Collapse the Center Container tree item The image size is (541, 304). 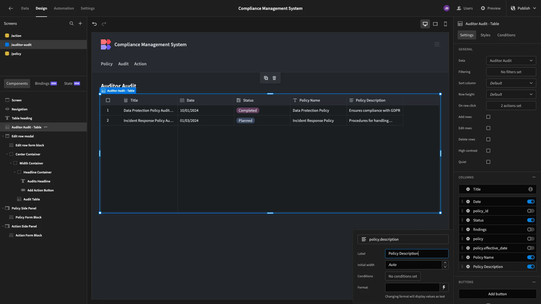click(x=7, y=154)
